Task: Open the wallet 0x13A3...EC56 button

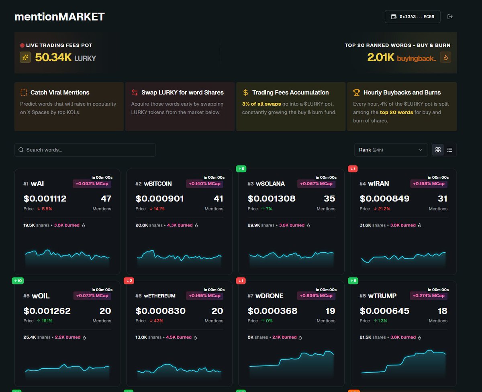Action: point(413,17)
